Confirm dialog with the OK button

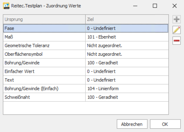pos(165,124)
